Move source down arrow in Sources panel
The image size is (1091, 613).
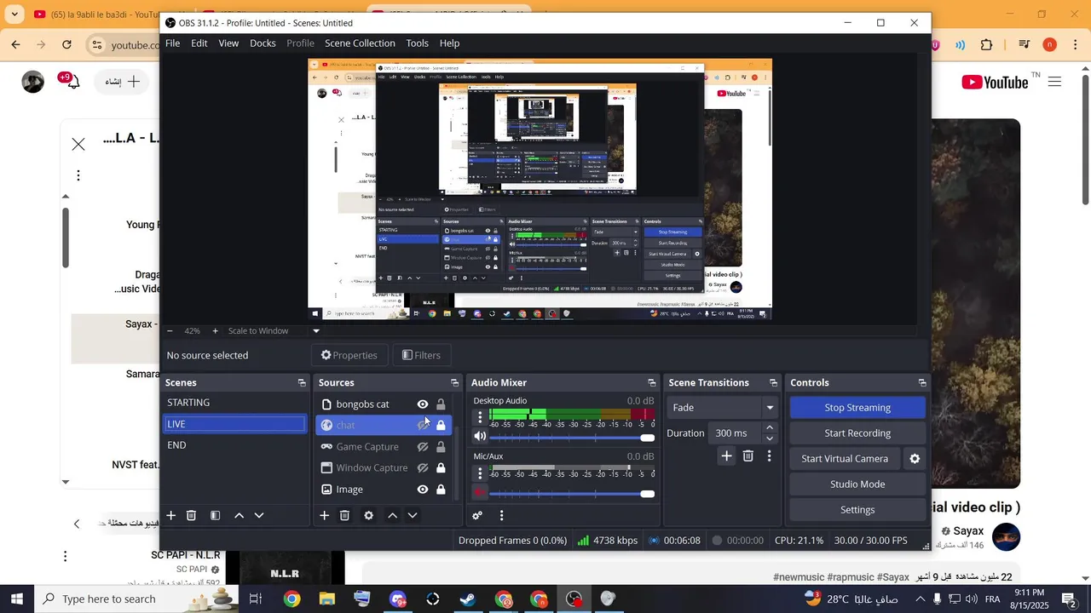(413, 515)
